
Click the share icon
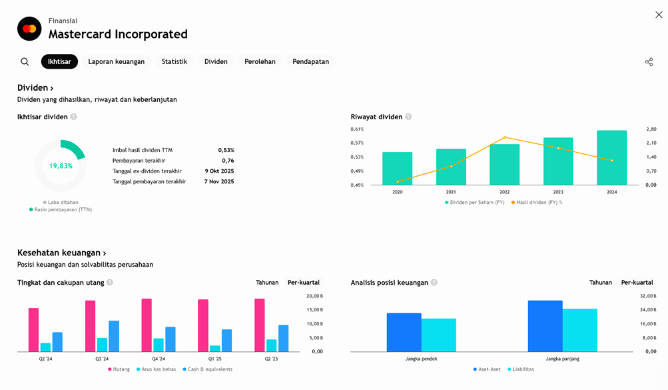[x=649, y=62]
